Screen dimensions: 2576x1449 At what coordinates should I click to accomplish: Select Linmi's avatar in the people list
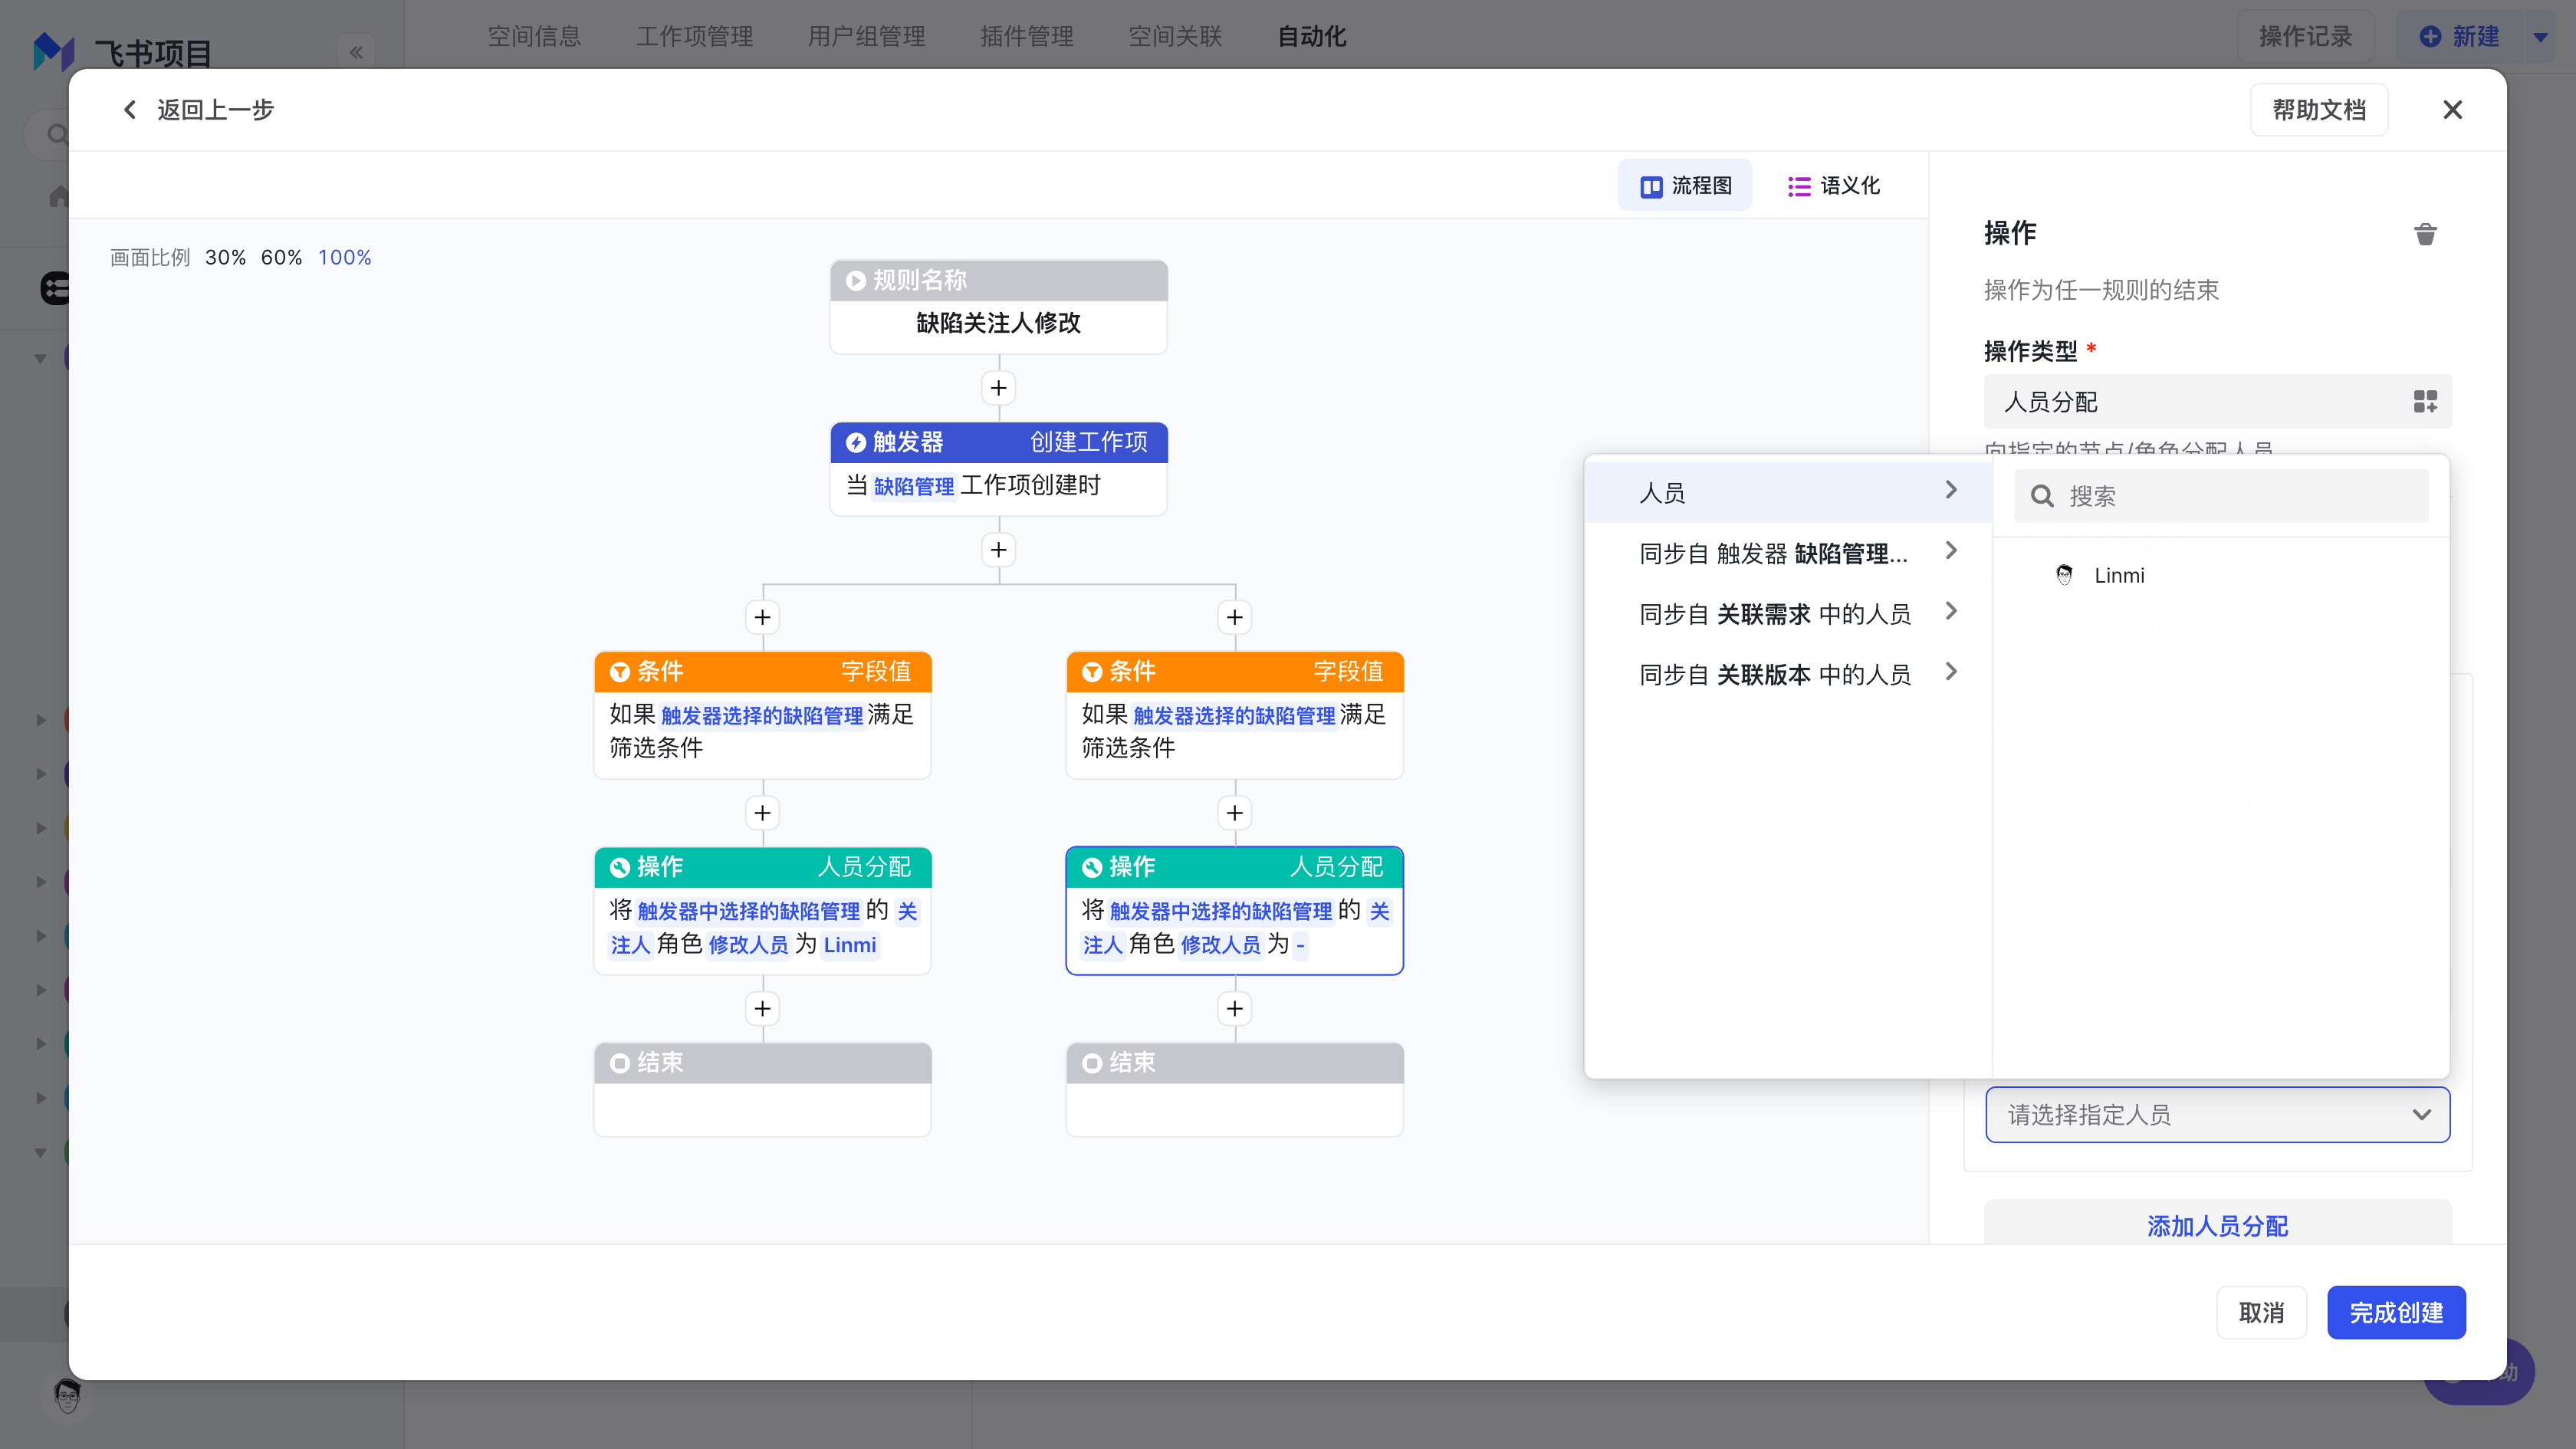pos(2064,575)
